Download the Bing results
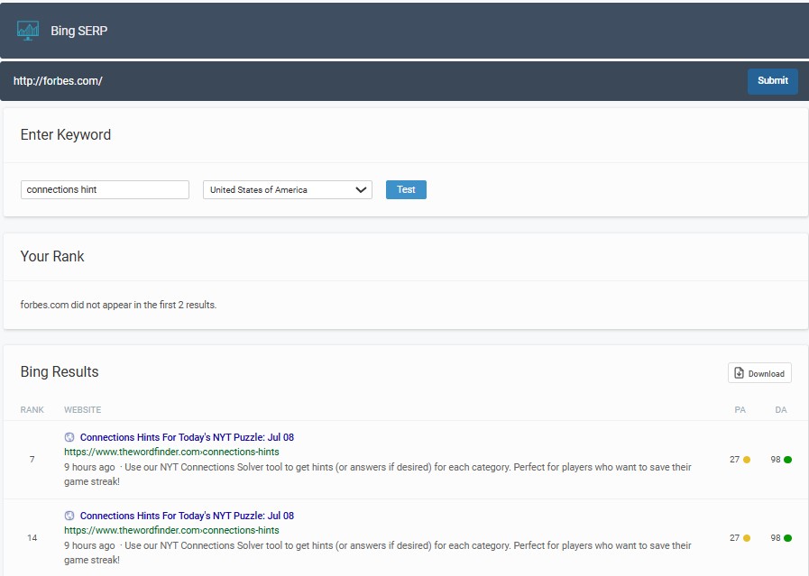This screenshot has height=576, width=809. click(x=759, y=373)
